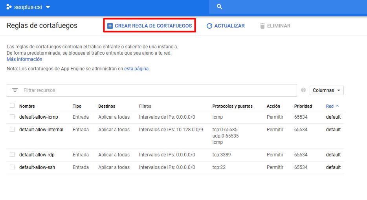Image resolution: width=367 pixels, height=200 pixels.
Task: Open the default-allow-internal rule
Action: coord(41,130)
